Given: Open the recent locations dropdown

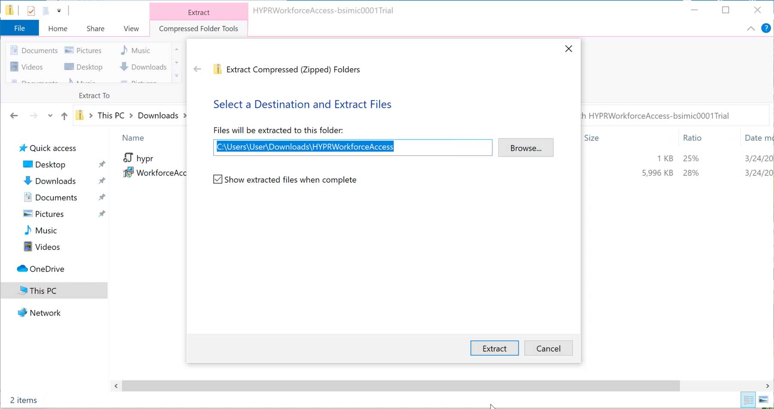Looking at the screenshot, I should coord(50,116).
